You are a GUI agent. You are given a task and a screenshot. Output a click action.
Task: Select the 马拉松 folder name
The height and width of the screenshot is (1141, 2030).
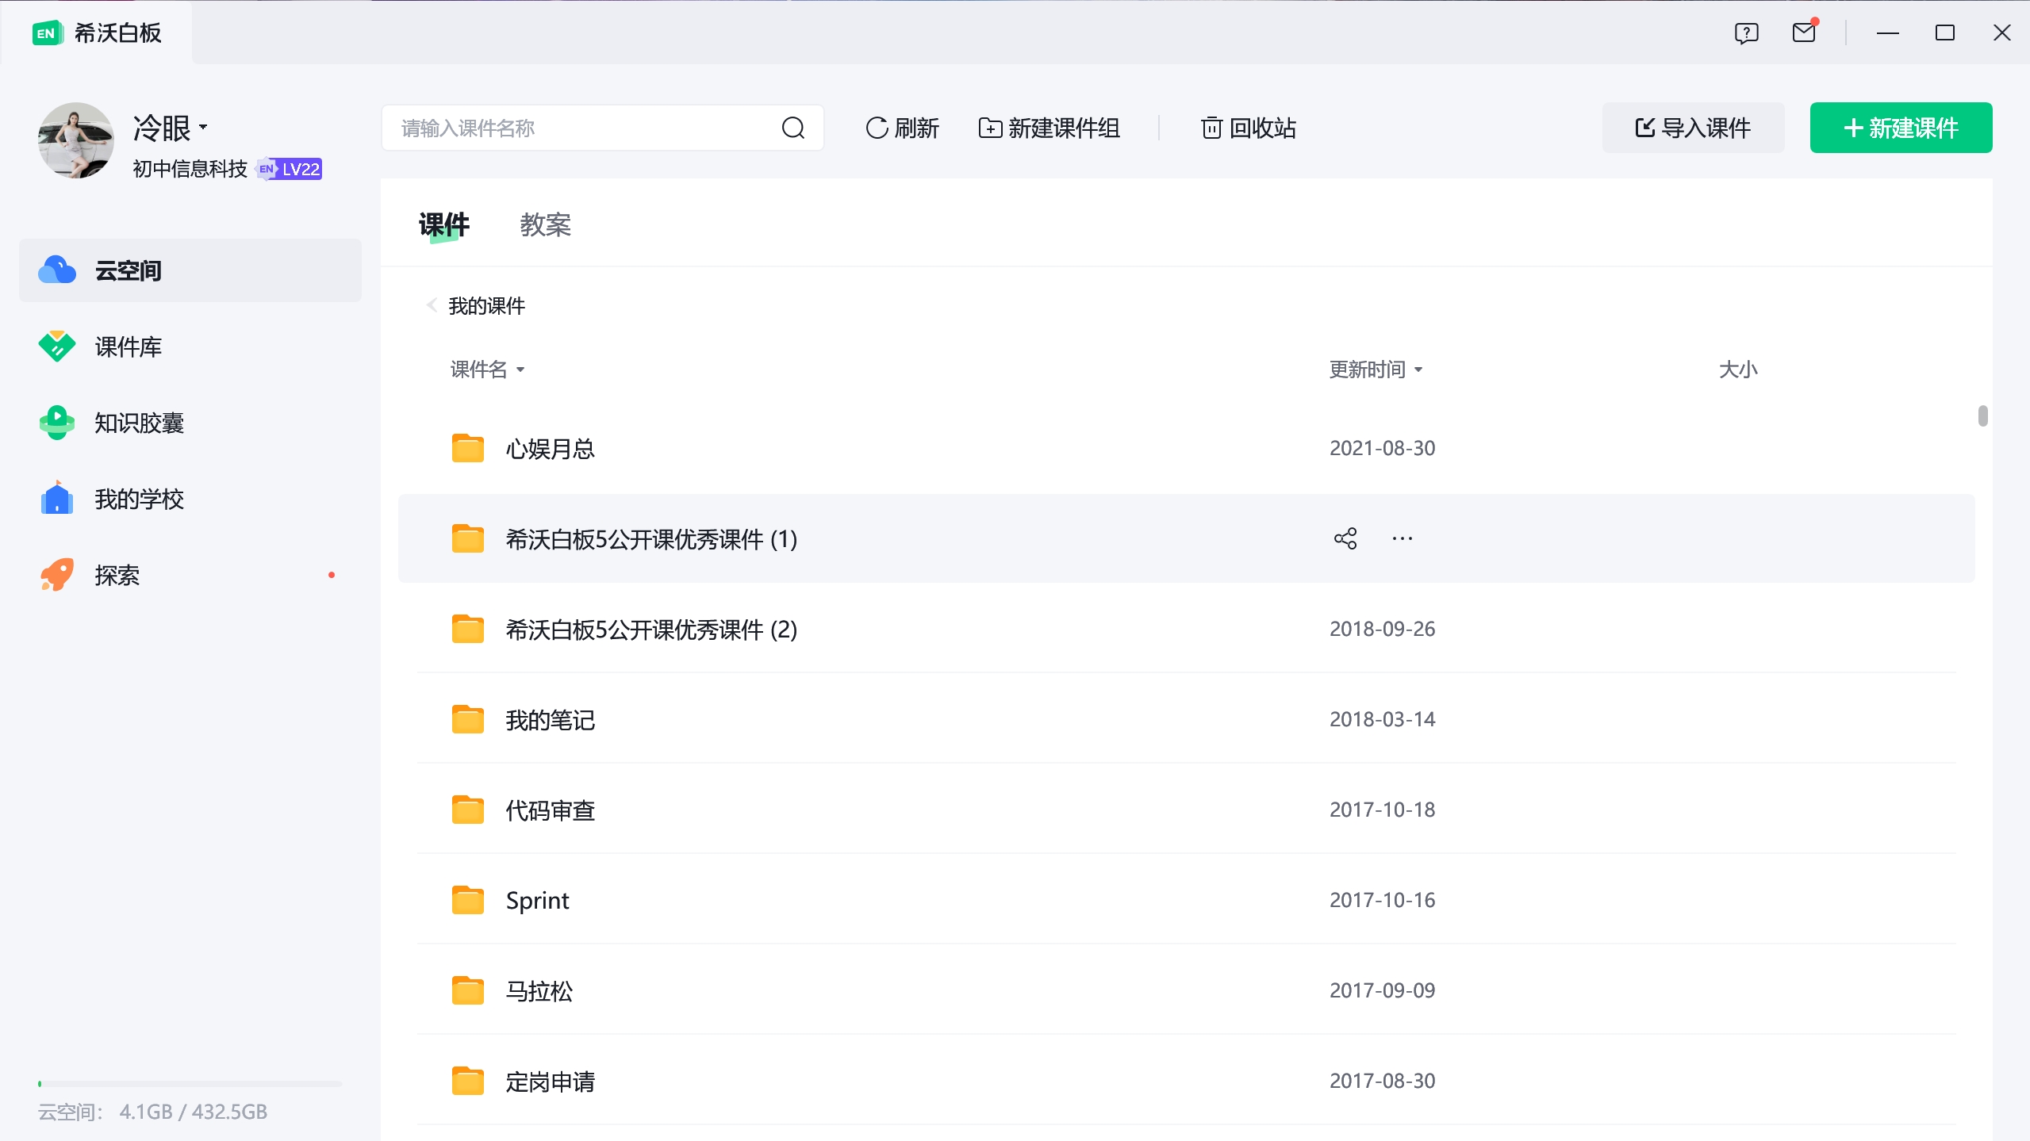(539, 991)
